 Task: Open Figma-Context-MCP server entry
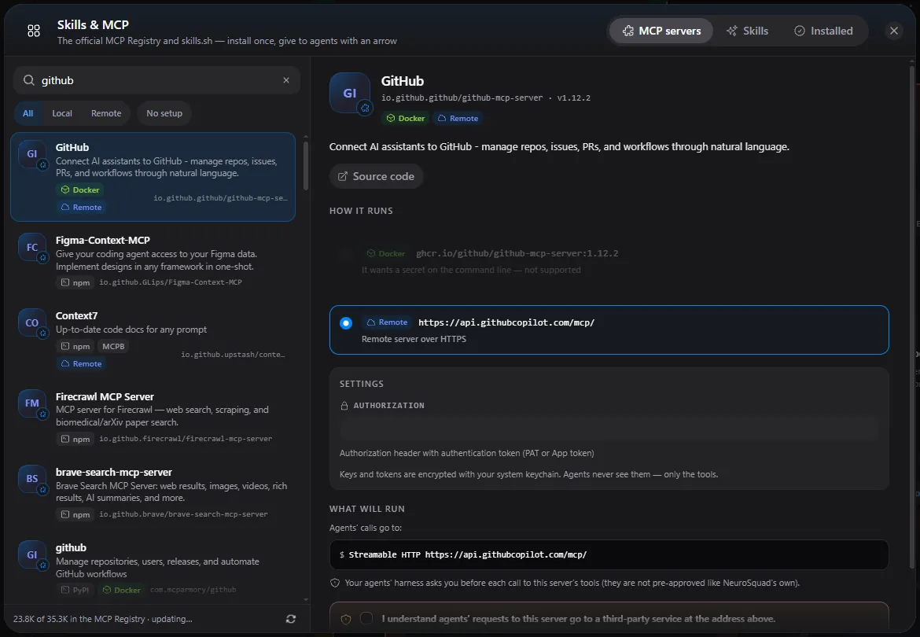click(153, 261)
